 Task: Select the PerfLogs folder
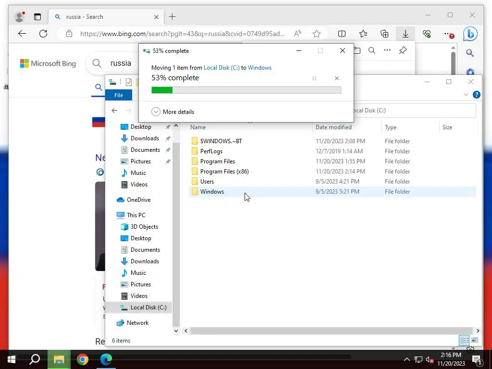pos(211,151)
